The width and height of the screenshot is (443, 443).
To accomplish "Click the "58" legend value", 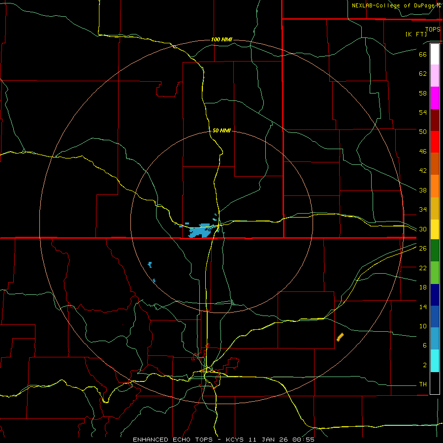I will [x=423, y=93].
